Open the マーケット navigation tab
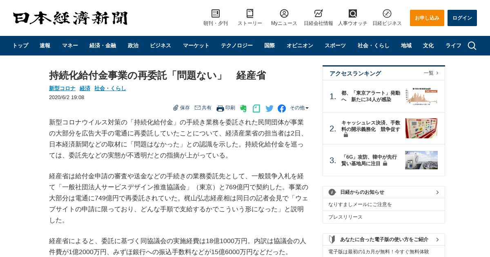 (x=196, y=46)
